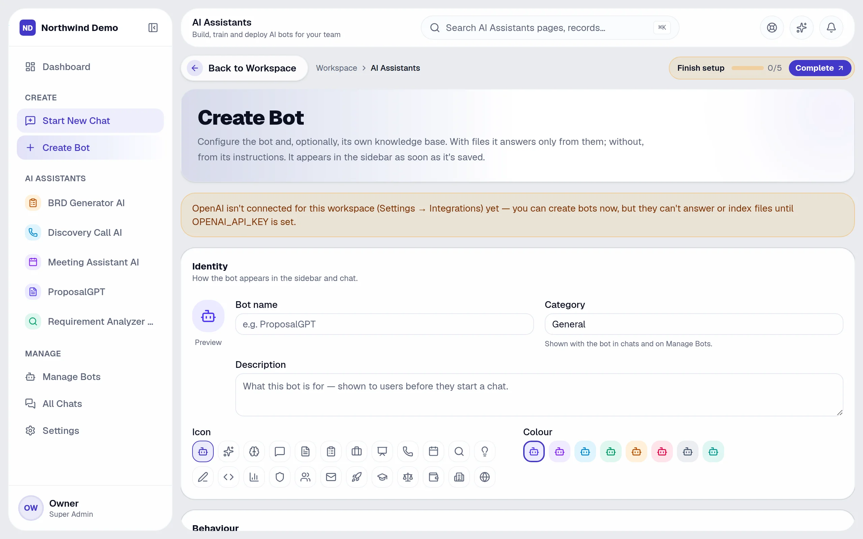863x539 pixels.
Task: Choose the briefcase bot icon
Action: point(357,451)
